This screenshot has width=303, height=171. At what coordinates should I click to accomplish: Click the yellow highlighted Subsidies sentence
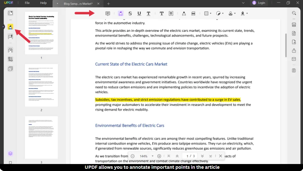(168, 100)
